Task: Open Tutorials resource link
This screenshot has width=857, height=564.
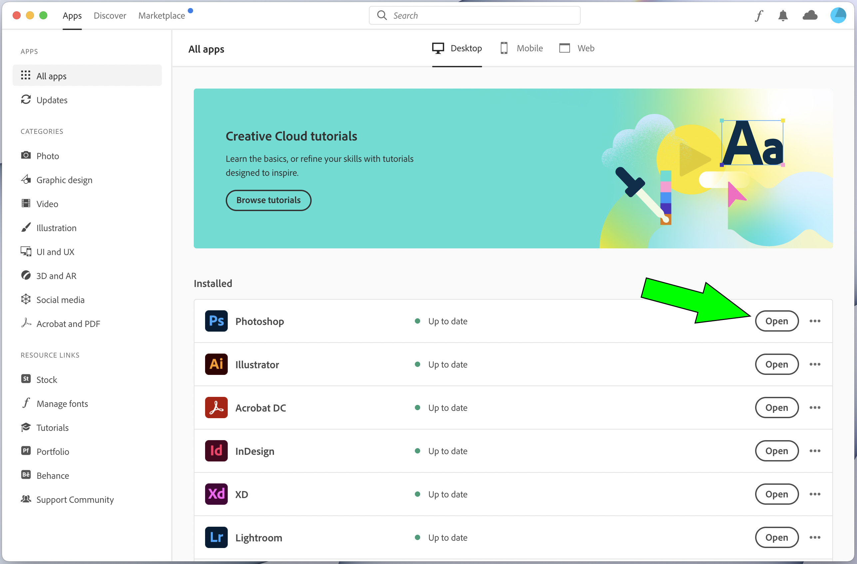Action: (x=45, y=427)
